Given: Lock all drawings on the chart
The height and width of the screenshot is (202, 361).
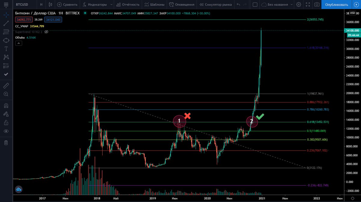Looking at the screenshot, I should point(6,122).
